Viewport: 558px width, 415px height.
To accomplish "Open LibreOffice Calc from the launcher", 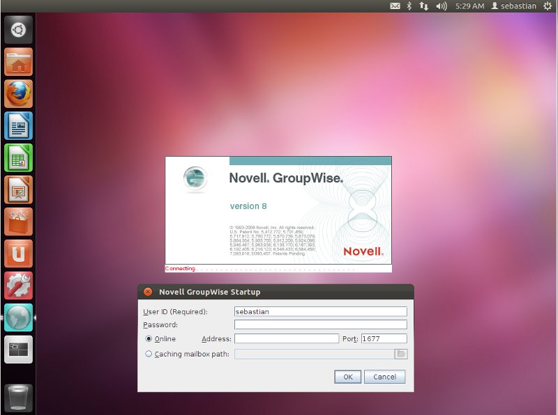I will (x=19, y=158).
